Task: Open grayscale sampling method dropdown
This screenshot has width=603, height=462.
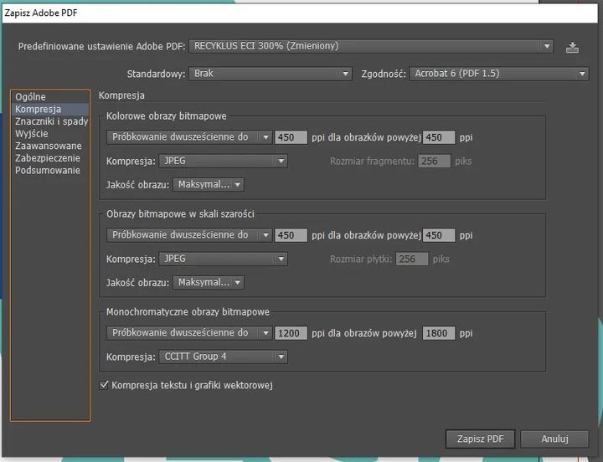Action: click(x=189, y=235)
